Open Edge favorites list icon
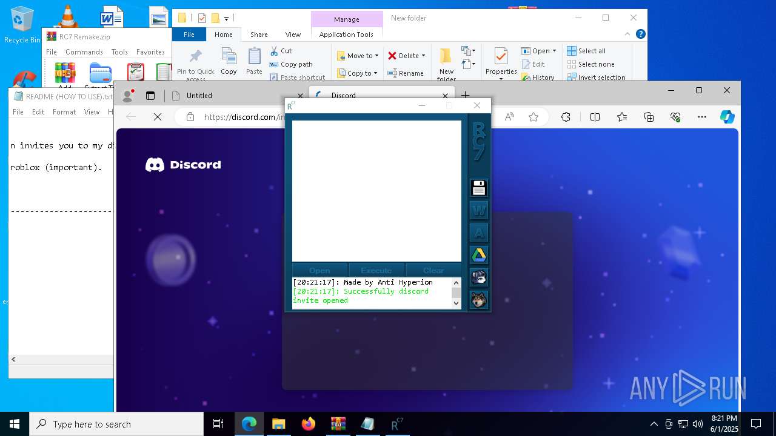The width and height of the screenshot is (776, 436). pos(622,117)
